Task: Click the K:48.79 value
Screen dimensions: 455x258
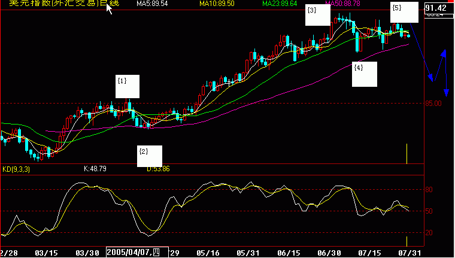Action: (95, 169)
